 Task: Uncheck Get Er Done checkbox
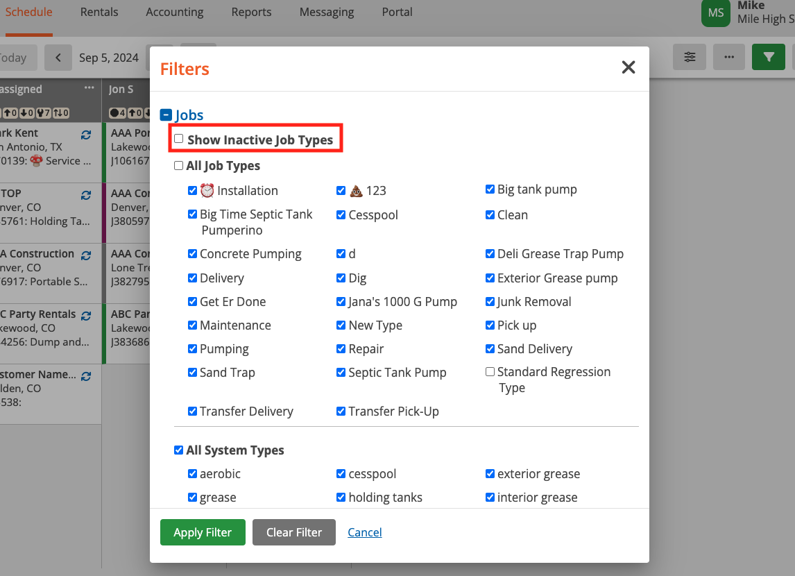(x=192, y=302)
